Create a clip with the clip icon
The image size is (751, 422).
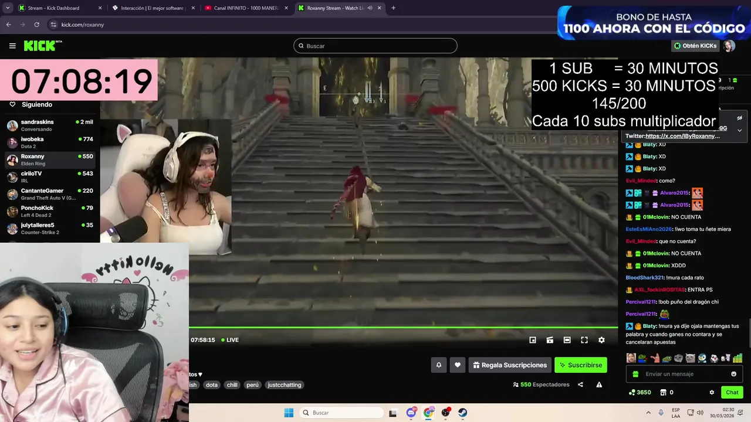point(550,340)
